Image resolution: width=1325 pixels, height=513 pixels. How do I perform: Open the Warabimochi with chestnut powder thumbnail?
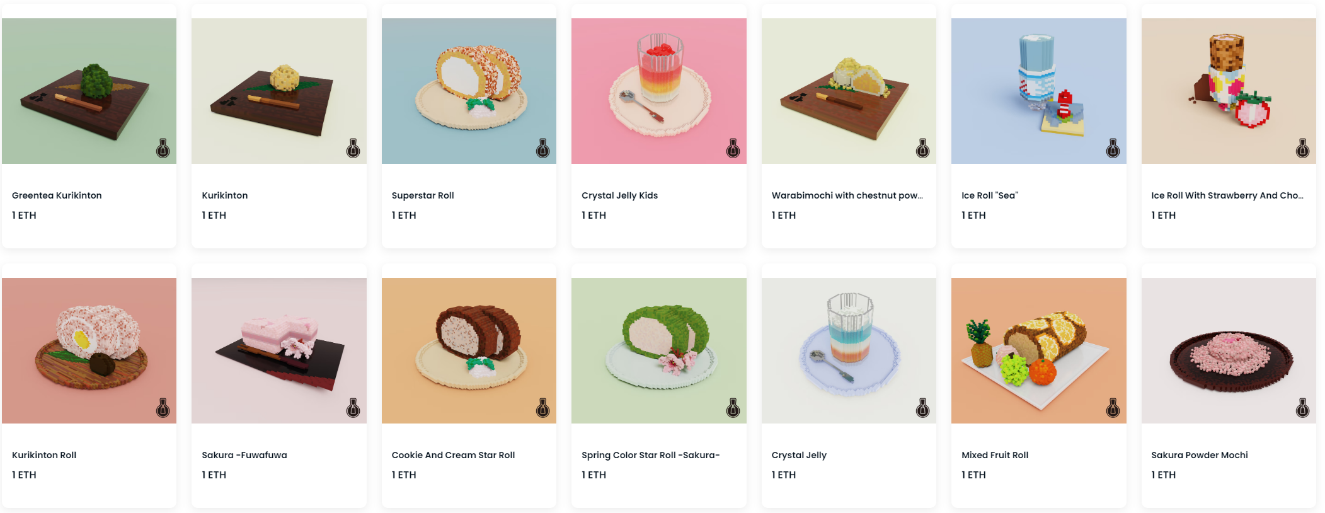(x=849, y=91)
